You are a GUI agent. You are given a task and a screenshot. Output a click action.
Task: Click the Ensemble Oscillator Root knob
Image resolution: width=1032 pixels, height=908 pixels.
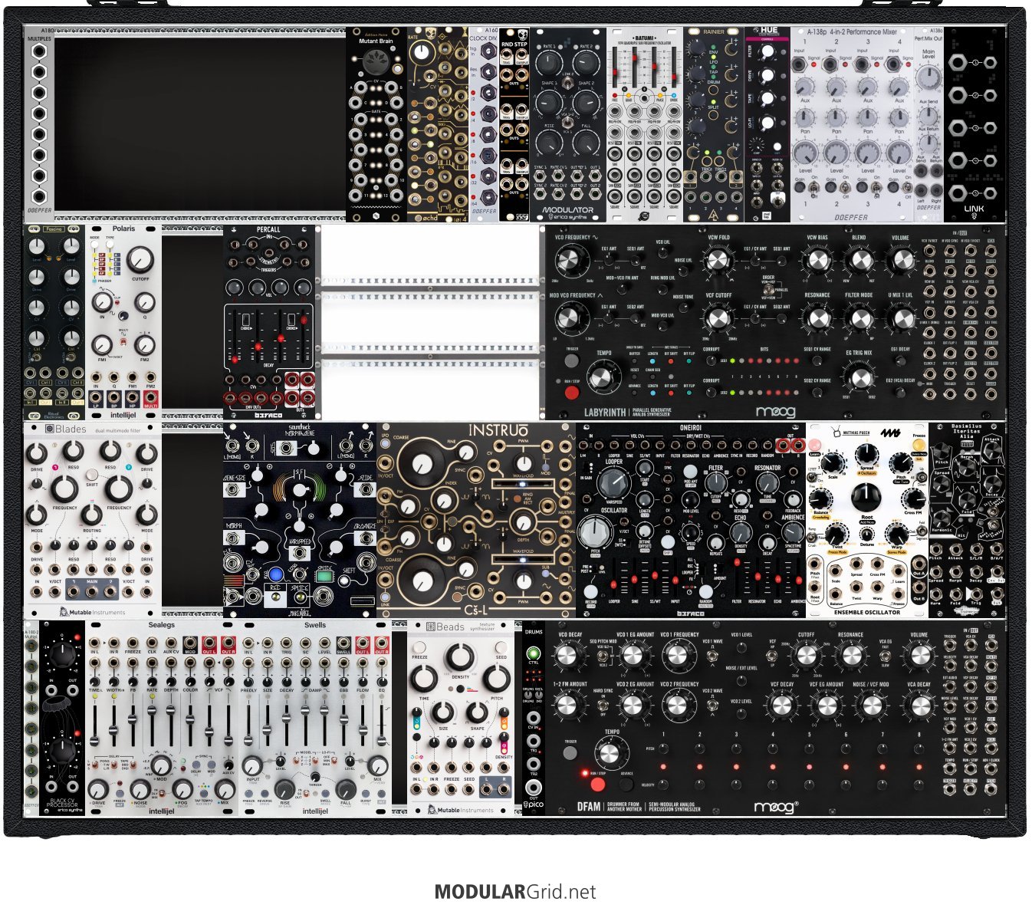[867, 497]
